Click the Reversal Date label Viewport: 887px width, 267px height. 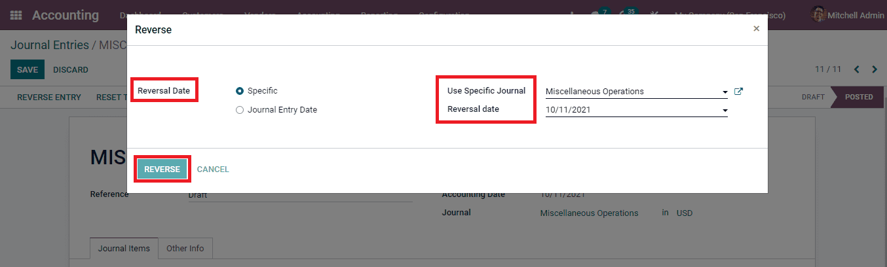click(x=164, y=91)
